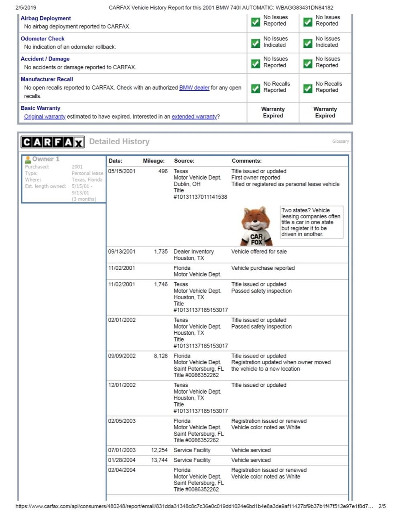The image size is (398, 513).
Task: Select the Source: column header
Action: click(184, 161)
